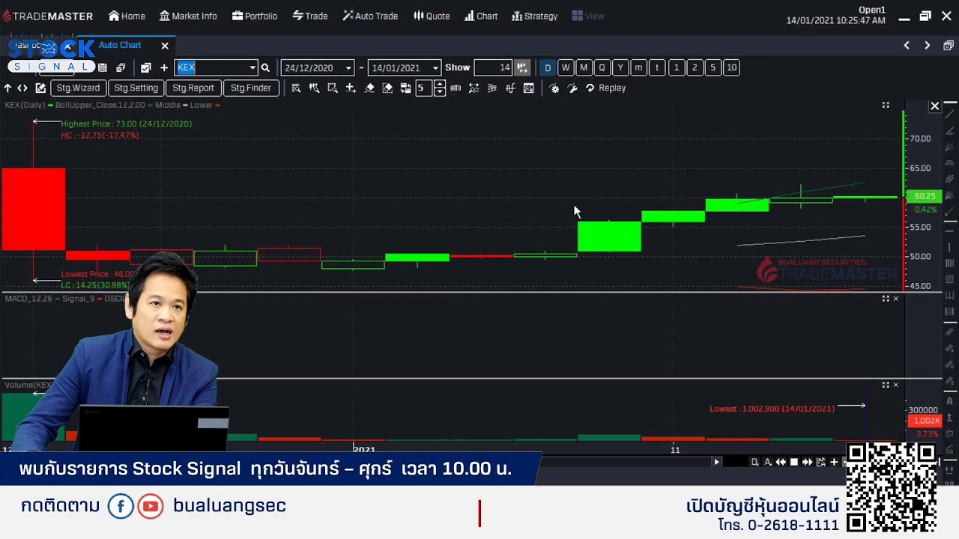Select the lowercase m minute timeframe
Screen dimensions: 959x539
coord(638,67)
